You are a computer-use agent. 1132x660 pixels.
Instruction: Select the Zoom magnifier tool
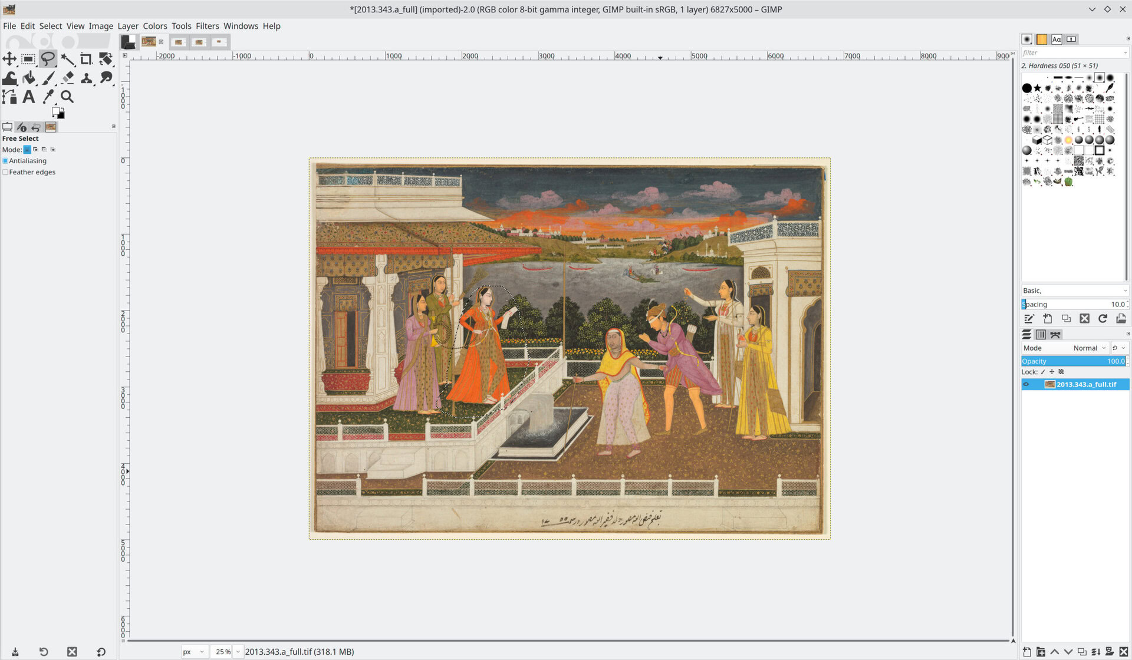coord(67,97)
